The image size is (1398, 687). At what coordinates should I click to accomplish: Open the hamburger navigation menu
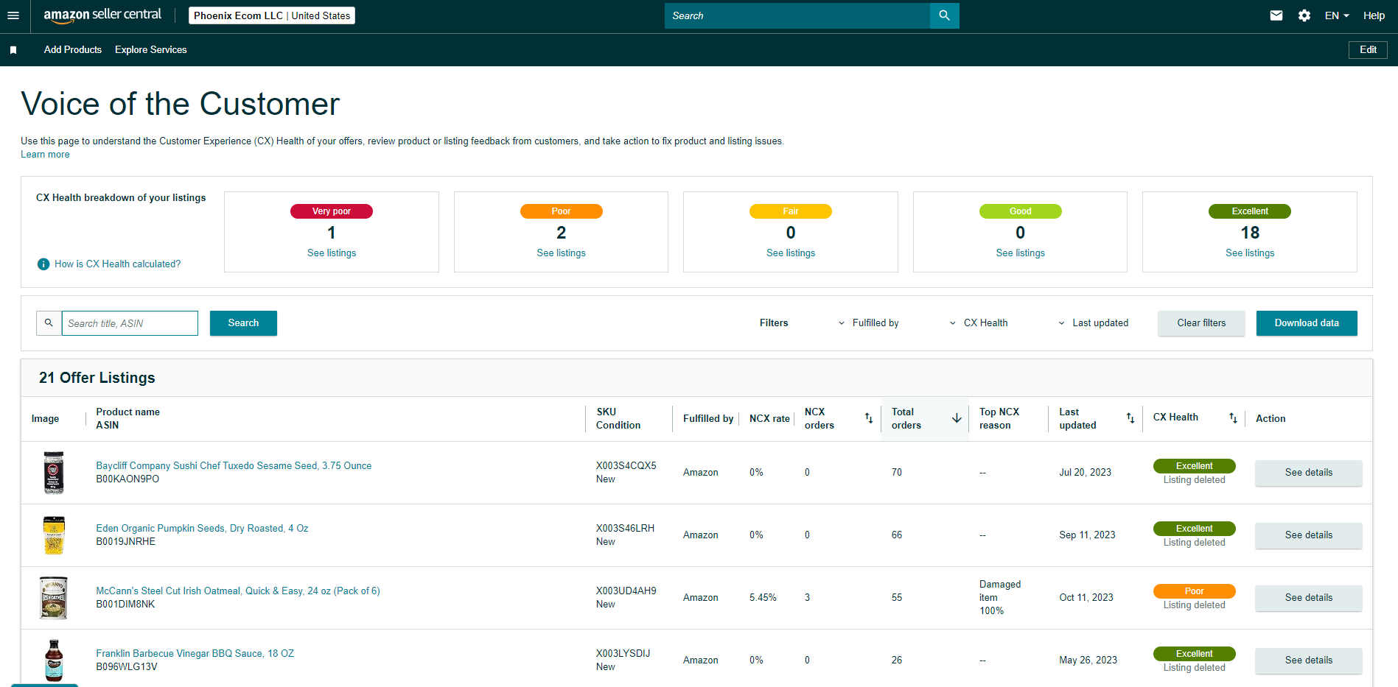click(x=13, y=15)
